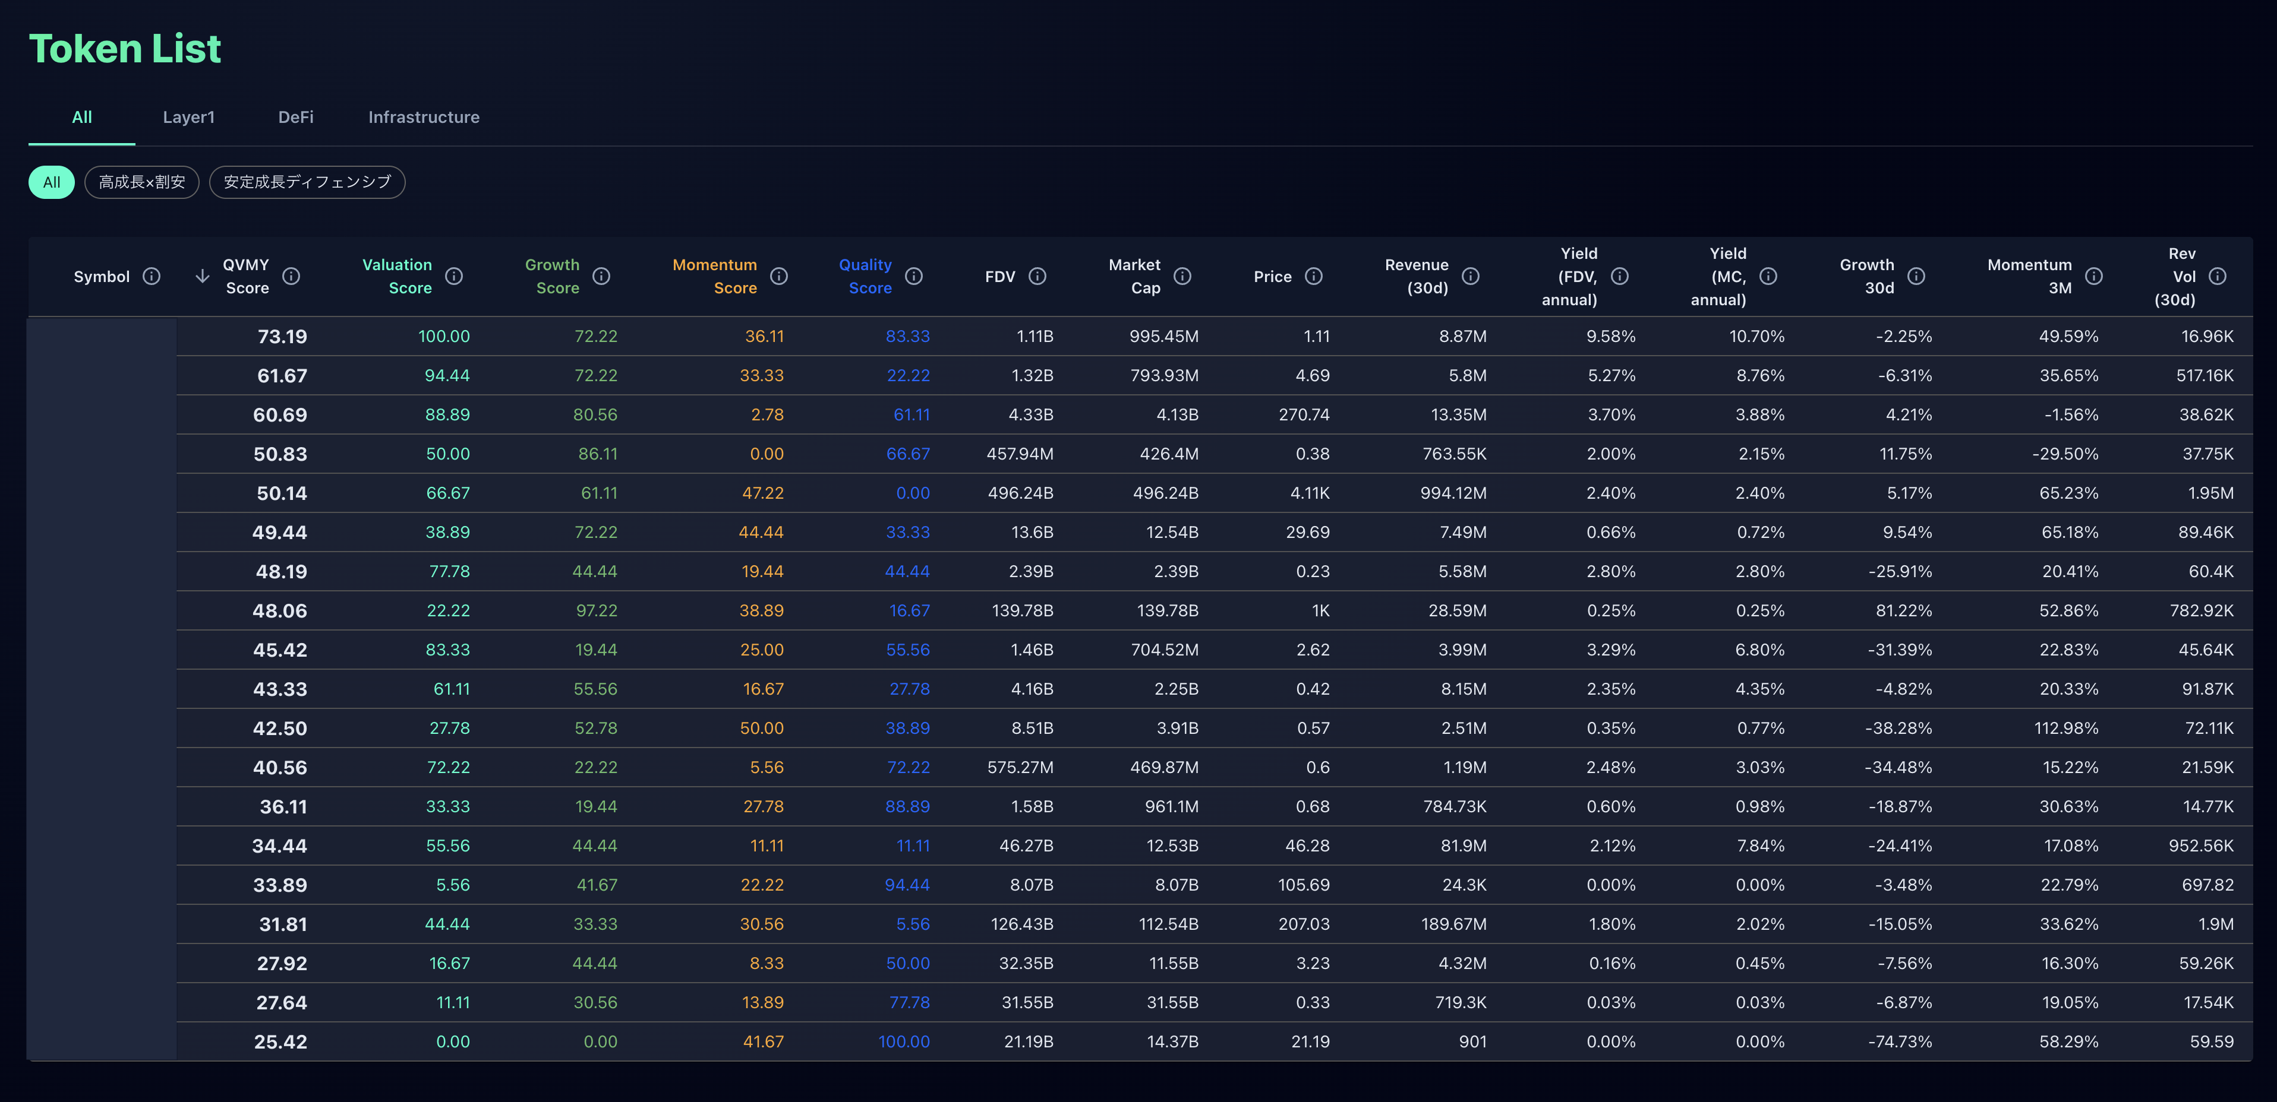Click the FDV info icon

click(1037, 275)
